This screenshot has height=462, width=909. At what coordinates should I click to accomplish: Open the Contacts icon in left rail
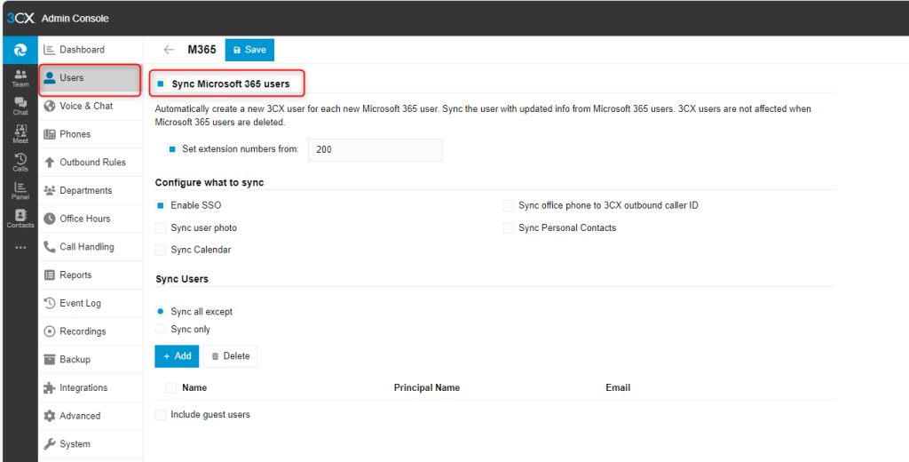point(20,219)
